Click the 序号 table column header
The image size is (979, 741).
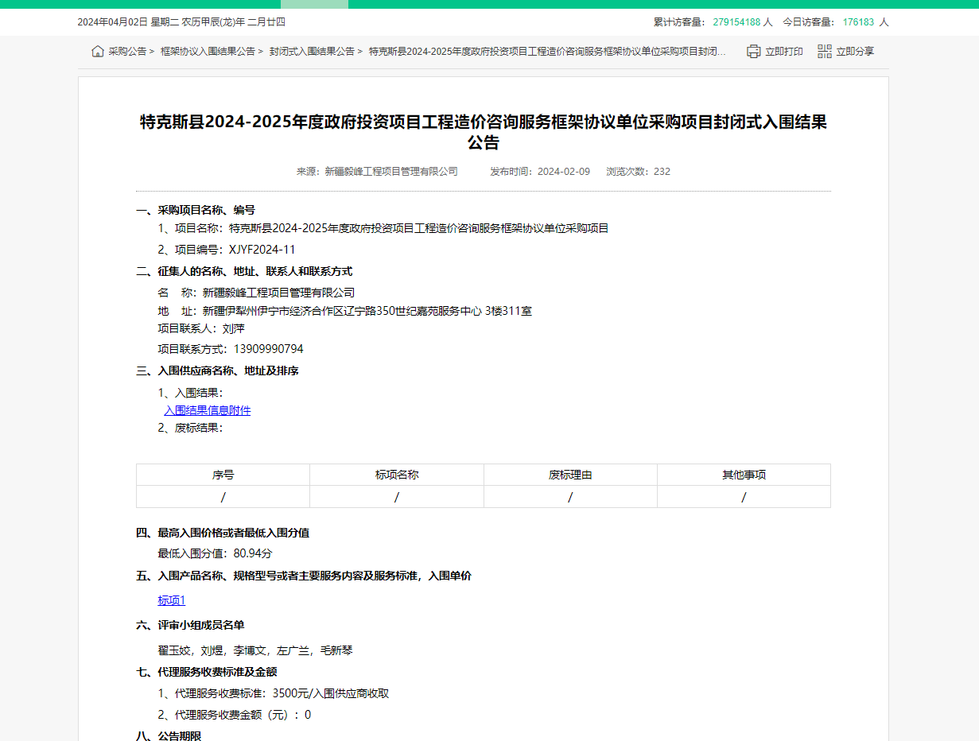pyautogui.click(x=223, y=475)
